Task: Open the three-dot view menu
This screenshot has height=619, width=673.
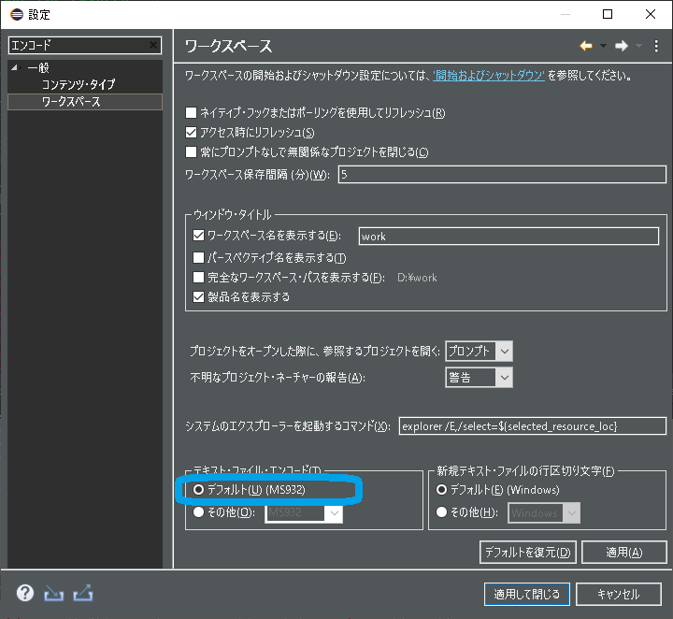Action: tap(656, 46)
